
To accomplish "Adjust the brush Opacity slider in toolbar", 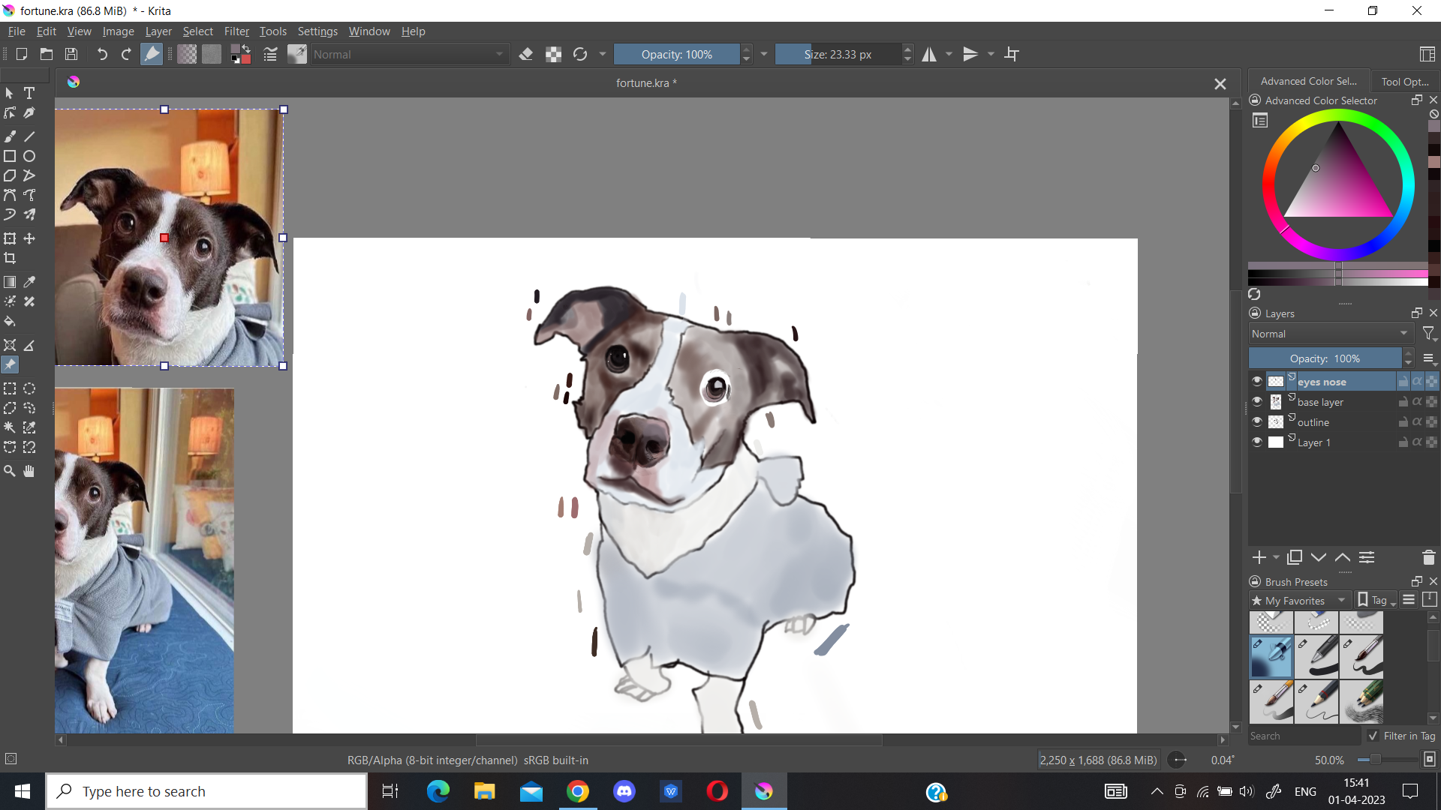I will 676,54.
